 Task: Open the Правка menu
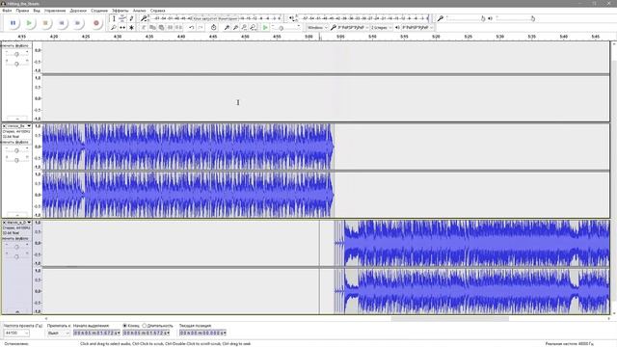point(22,11)
